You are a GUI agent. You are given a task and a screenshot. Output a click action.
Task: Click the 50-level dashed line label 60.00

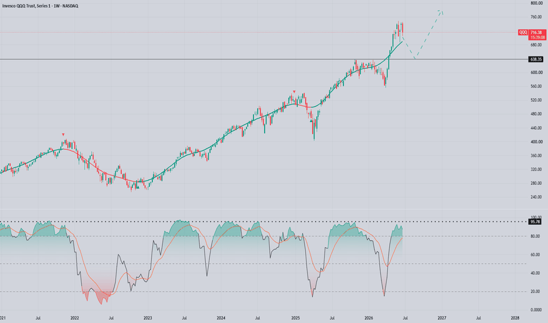(x=536, y=255)
